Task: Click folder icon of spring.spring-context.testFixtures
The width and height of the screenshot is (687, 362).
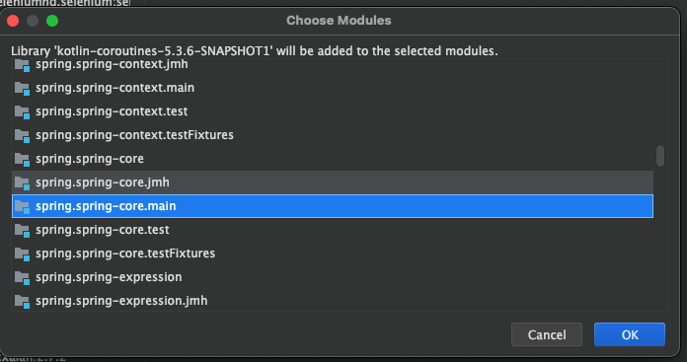Action: (x=22, y=135)
